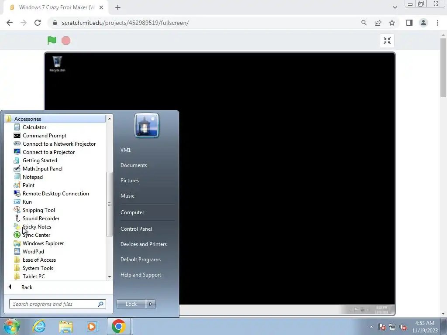This screenshot has width=447, height=335.
Task: Open Computer from the Start menu
Action: 132,212
